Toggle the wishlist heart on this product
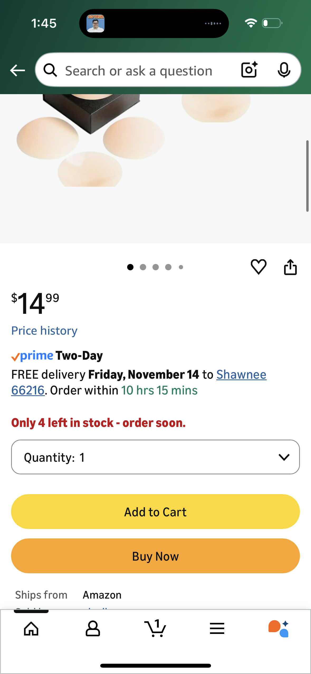This screenshot has height=674, width=311. point(258,267)
